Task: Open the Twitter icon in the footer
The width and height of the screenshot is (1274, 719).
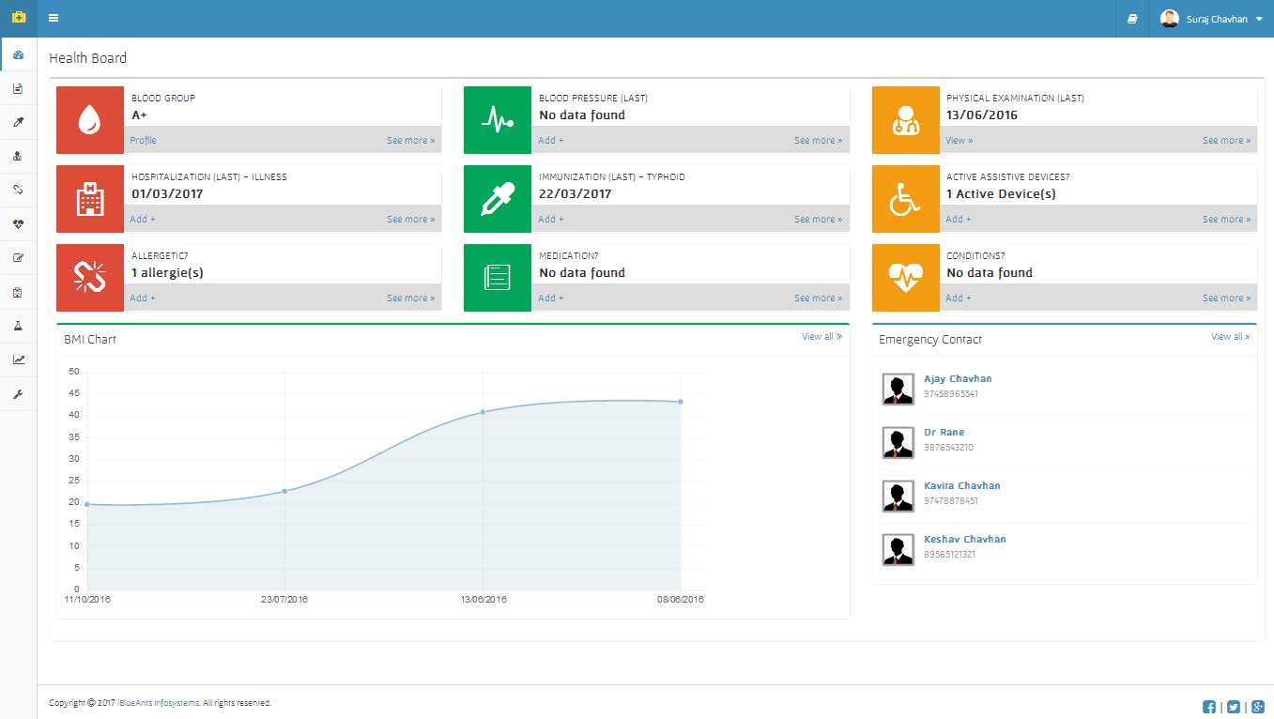Action: coord(1234,707)
